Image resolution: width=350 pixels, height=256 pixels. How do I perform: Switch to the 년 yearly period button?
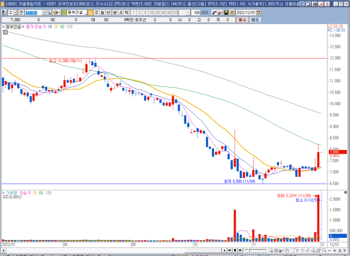(109, 13)
